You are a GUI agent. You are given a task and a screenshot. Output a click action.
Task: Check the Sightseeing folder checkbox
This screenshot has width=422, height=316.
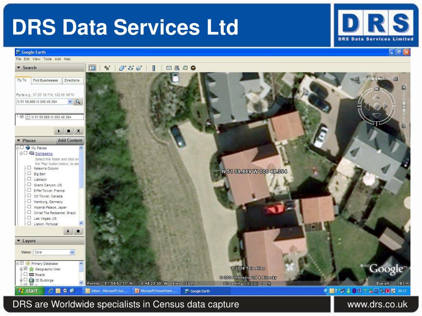[26, 153]
